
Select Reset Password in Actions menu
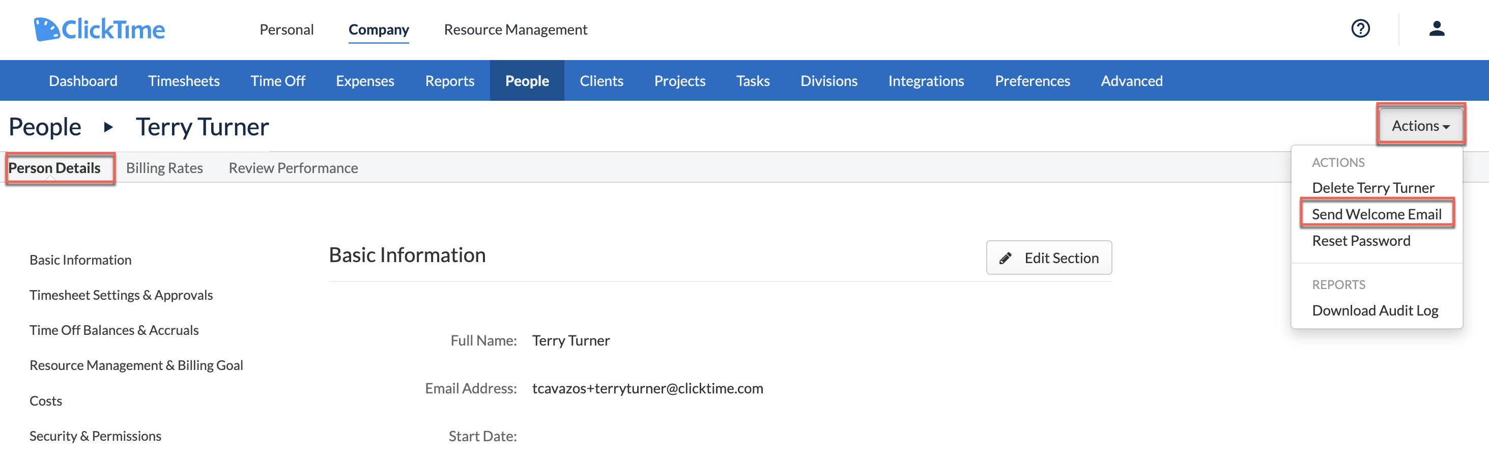click(1361, 240)
